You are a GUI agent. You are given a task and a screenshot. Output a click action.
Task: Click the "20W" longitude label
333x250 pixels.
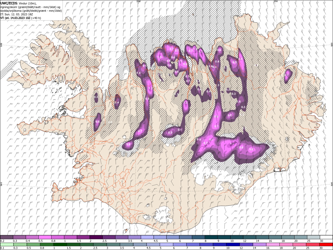coord(138,1)
